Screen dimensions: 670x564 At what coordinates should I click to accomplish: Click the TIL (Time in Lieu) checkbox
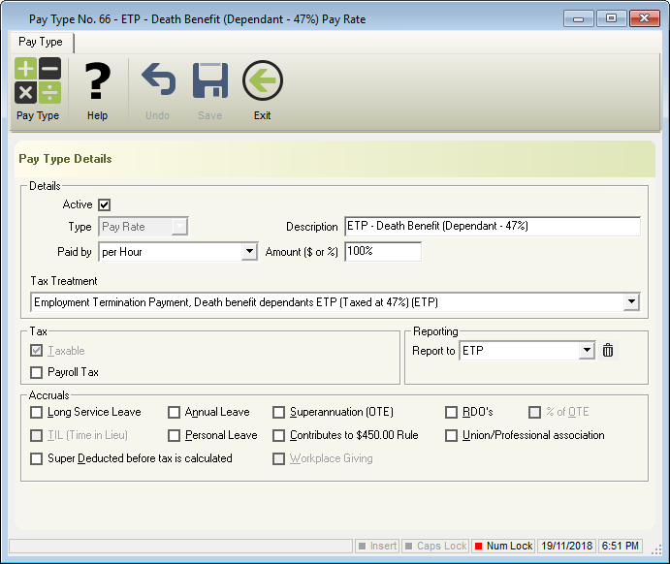point(36,435)
